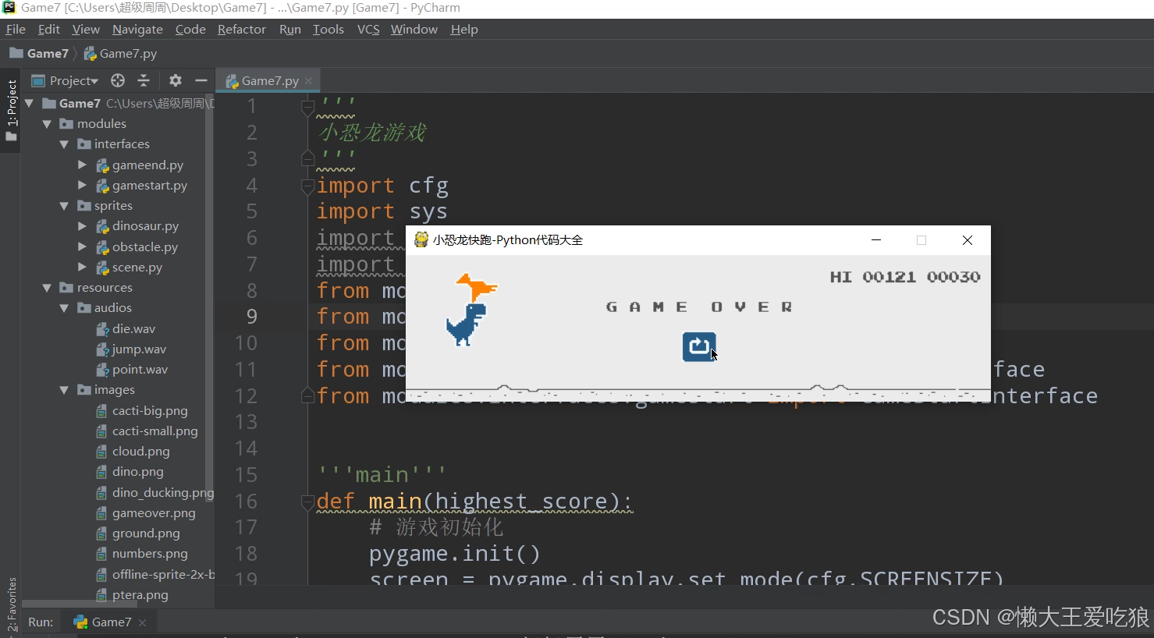Expand the gamestart.py node arrow
1154x638 pixels.
82,185
